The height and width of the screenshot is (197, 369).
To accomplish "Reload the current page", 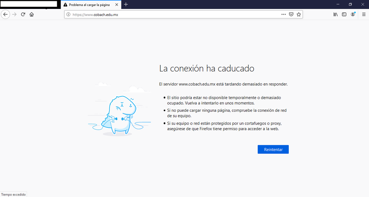I will [23, 14].
